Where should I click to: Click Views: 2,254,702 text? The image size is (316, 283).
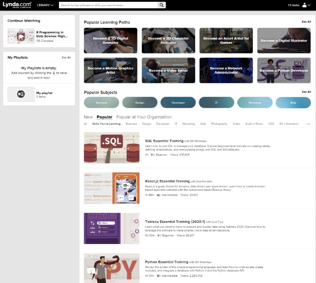192,276
